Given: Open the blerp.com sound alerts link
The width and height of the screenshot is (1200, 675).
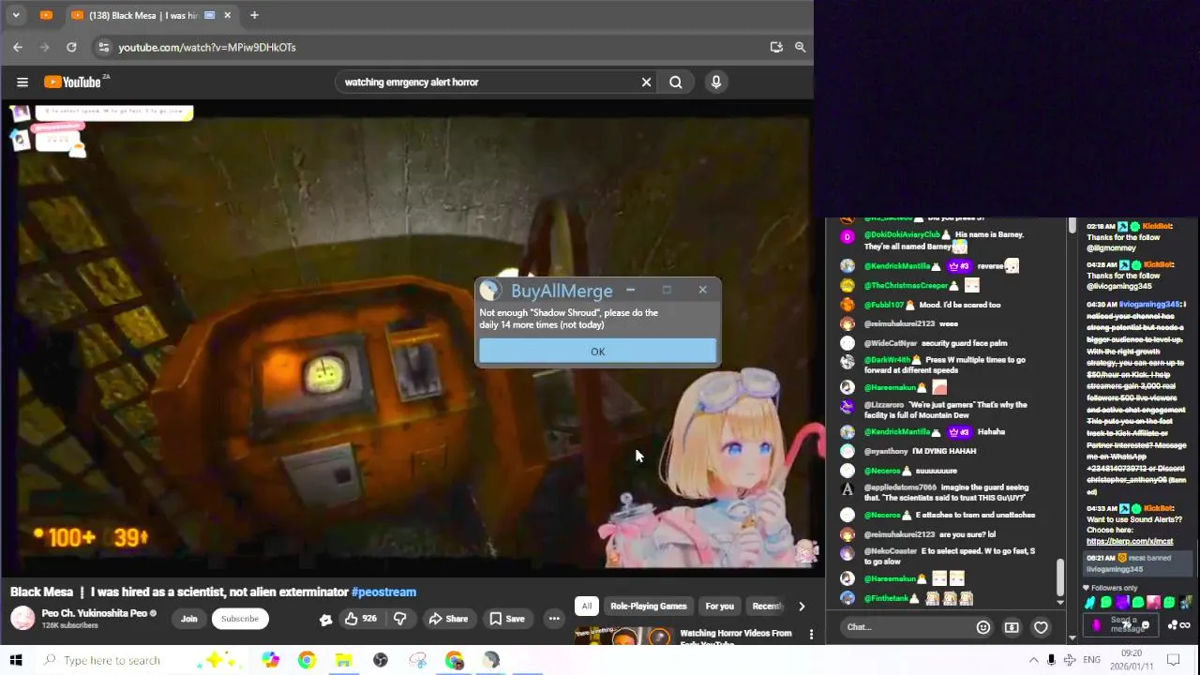Looking at the screenshot, I should [1130, 541].
